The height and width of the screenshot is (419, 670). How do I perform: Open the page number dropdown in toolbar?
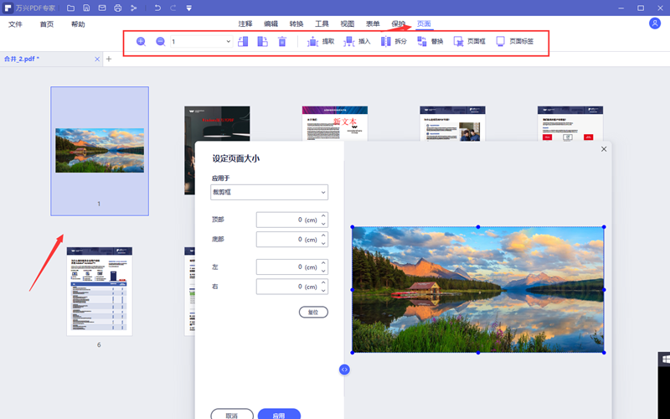click(x=228, y=41)
